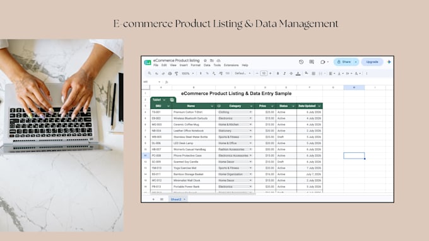Decrease font size with minus button

pyautogui.click(x=257, y=74)
